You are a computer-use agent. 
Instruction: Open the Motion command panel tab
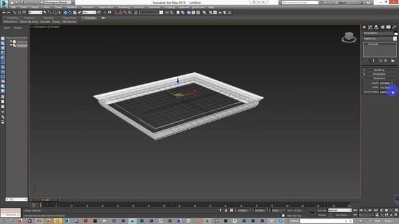coord(382,27)
